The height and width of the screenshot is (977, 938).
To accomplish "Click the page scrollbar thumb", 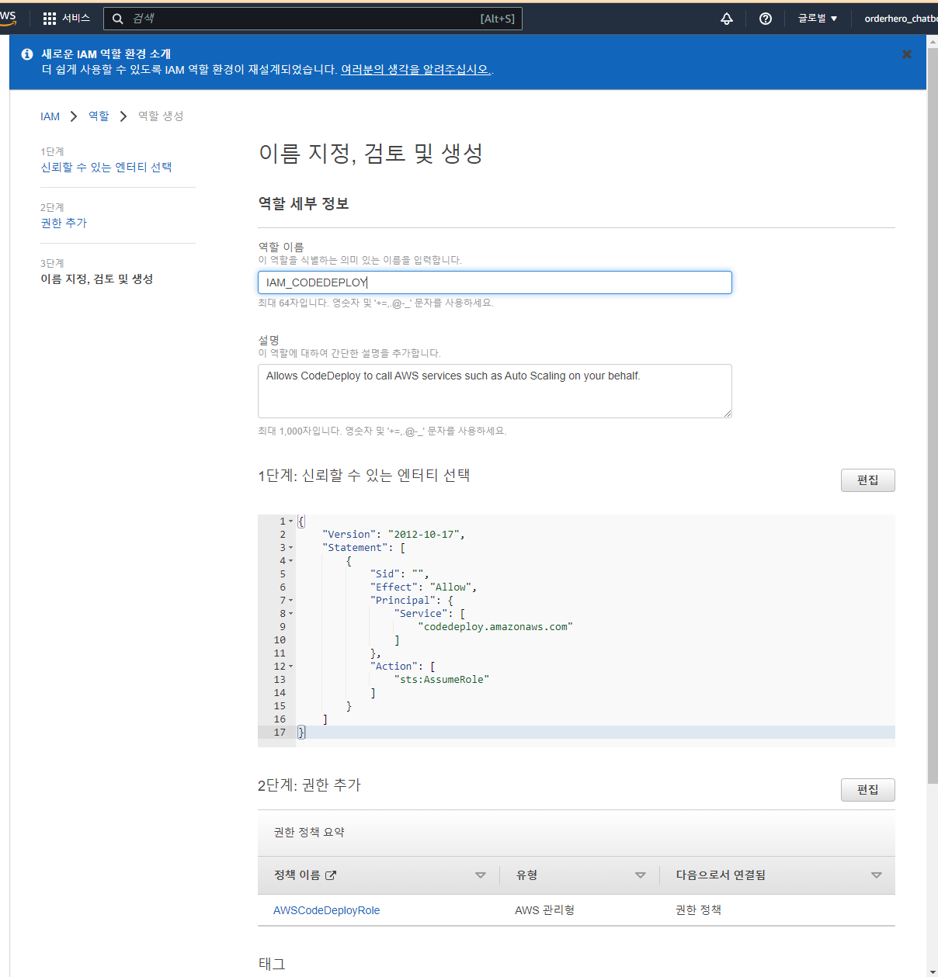I will (932, 415).
